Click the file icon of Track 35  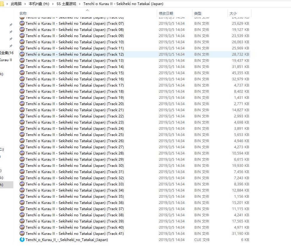[22, 196]
